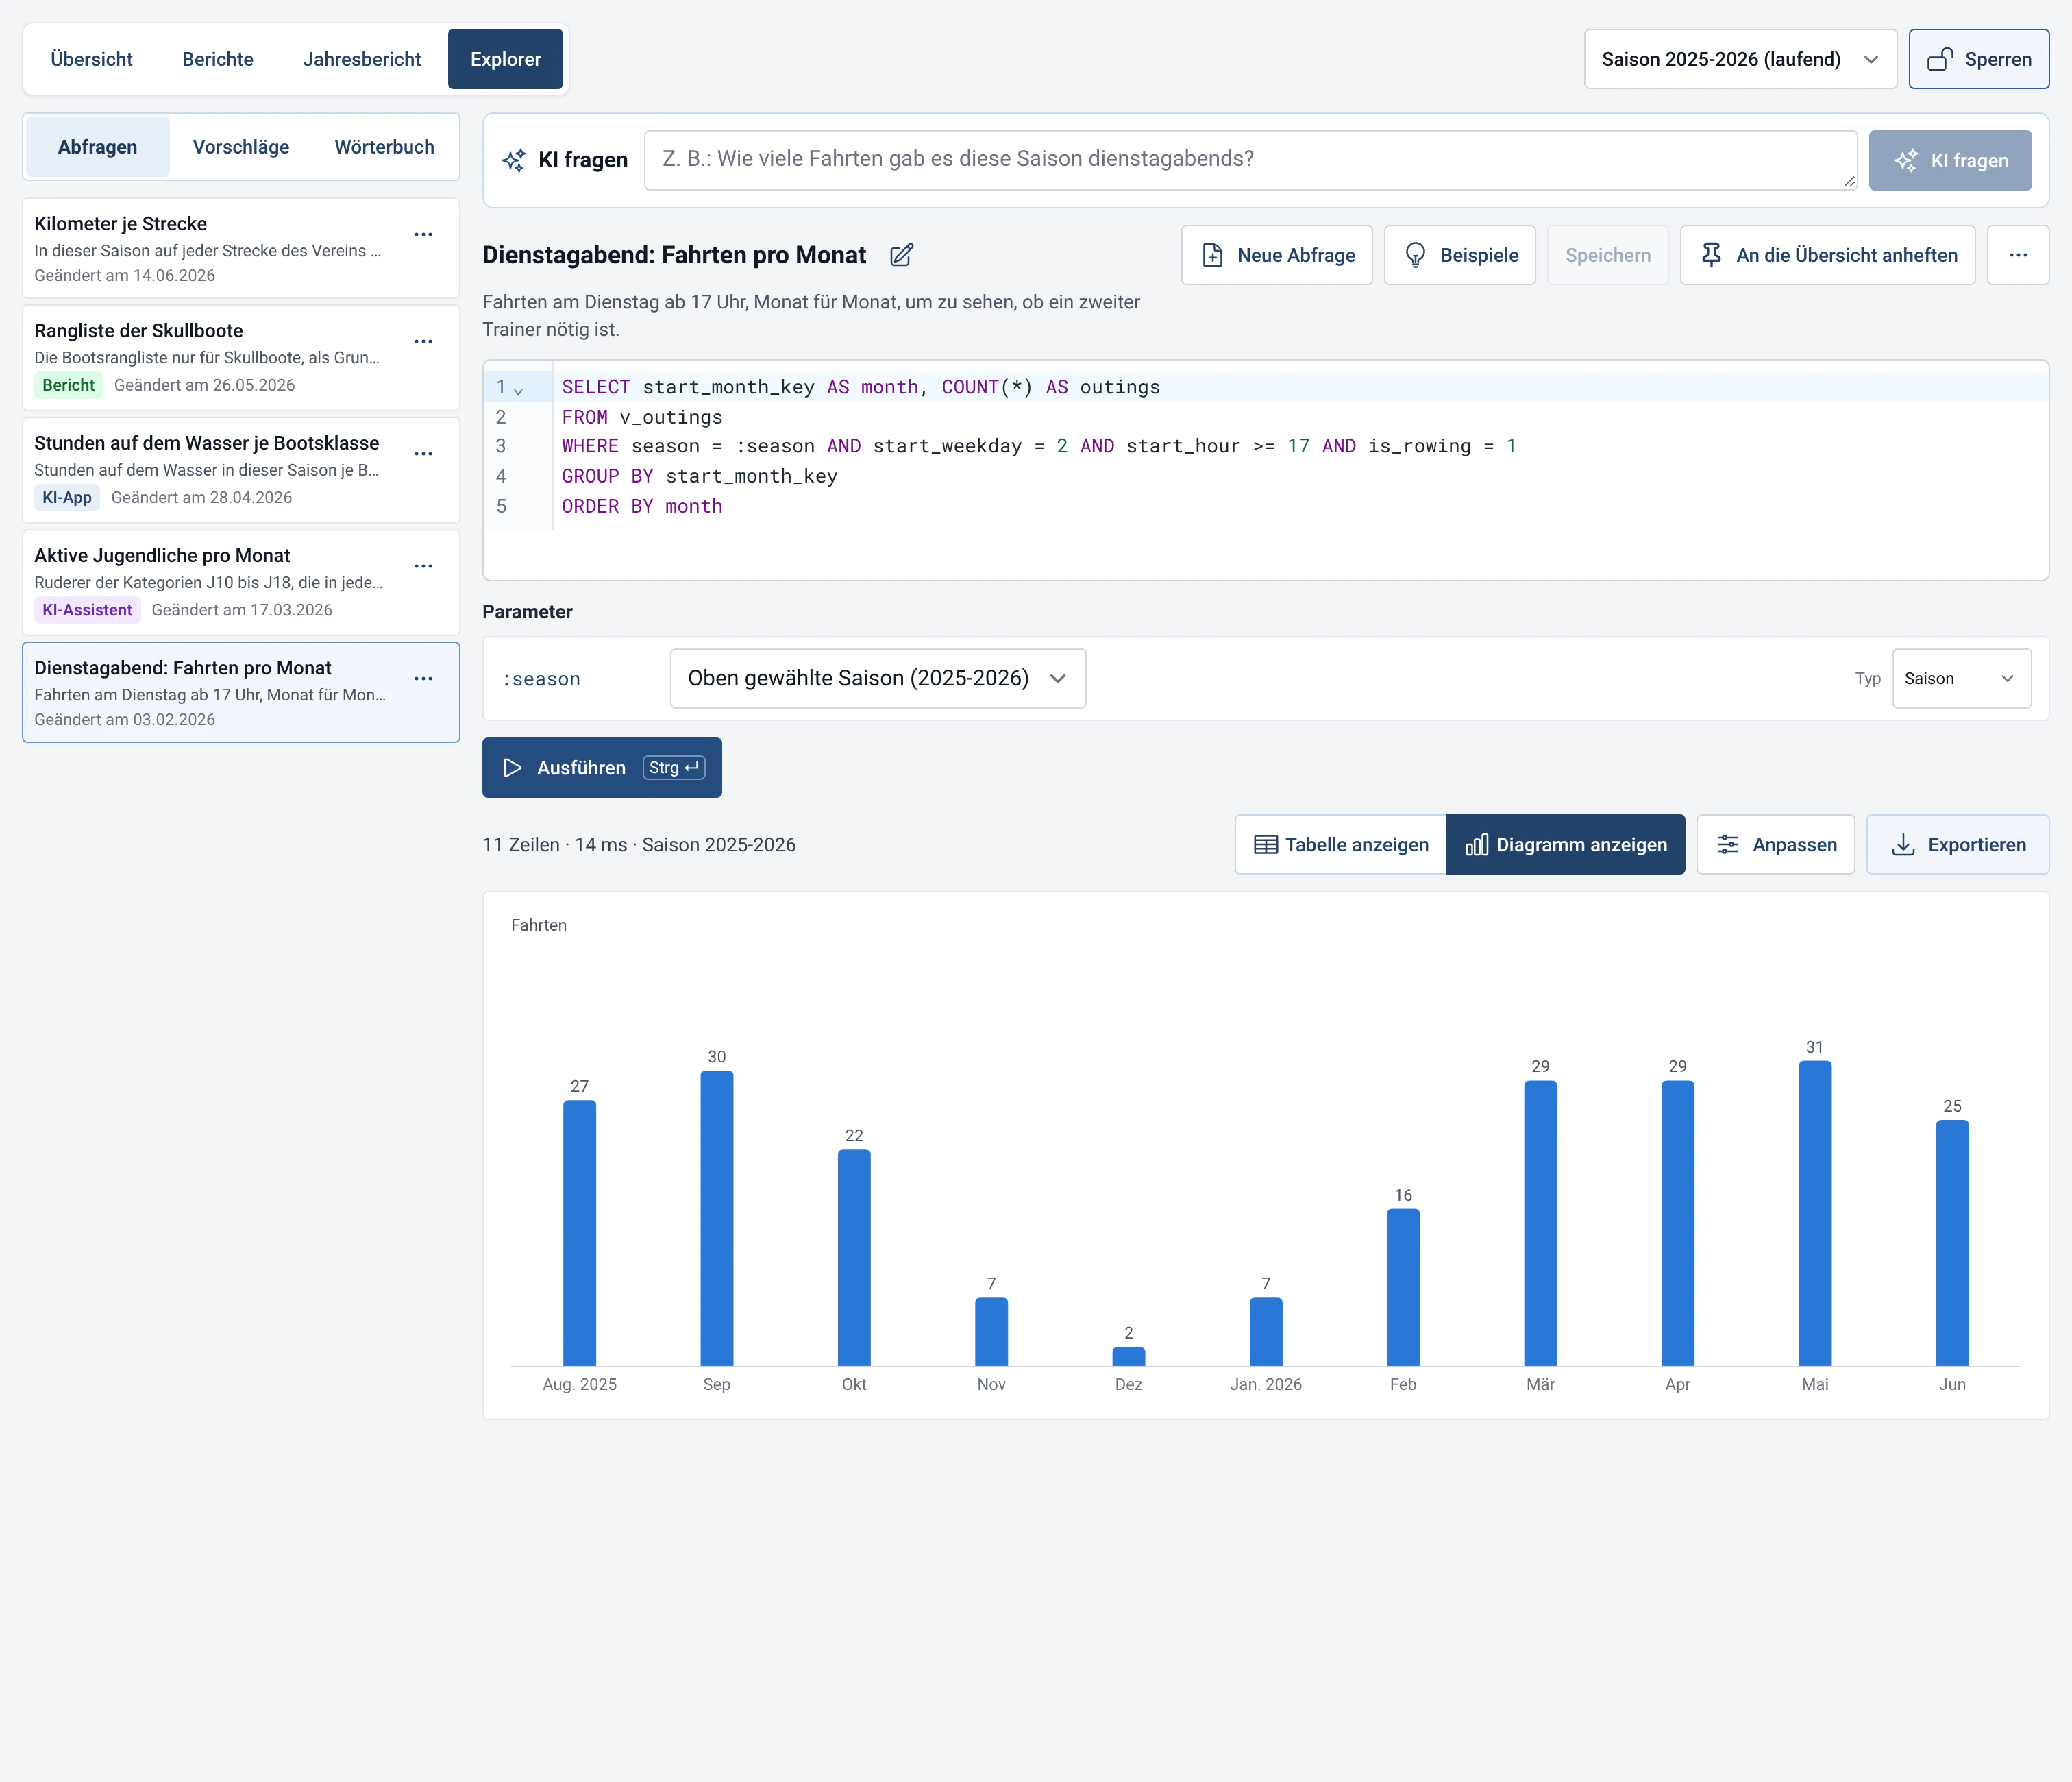Open the Jahresbericht tab
Image resolution: width=2072 pixels, height=1782 pixels.
click(x=362, y=59)
